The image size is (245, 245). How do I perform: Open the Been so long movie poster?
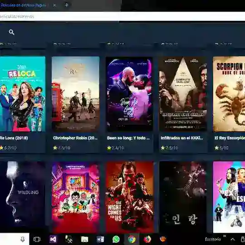click(x=129, y=94)
